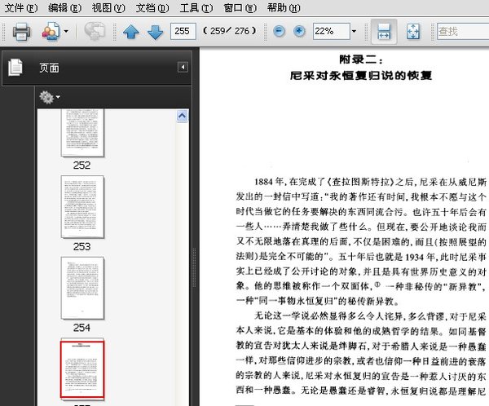The height and width of the screenshot is (406, 489).
Task: Open the dropdown arrow beside the collaborate icon
Action: click(x=67, y=32)
